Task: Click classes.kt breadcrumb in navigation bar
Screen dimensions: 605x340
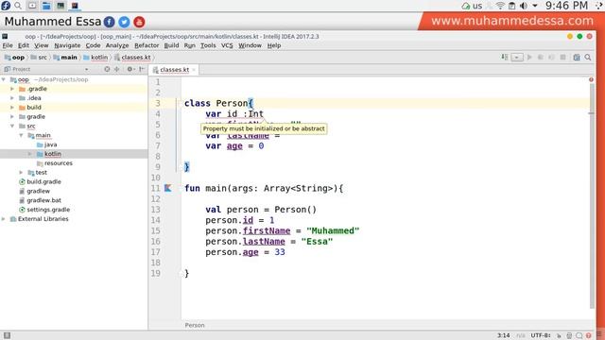Action: [132, 57]
